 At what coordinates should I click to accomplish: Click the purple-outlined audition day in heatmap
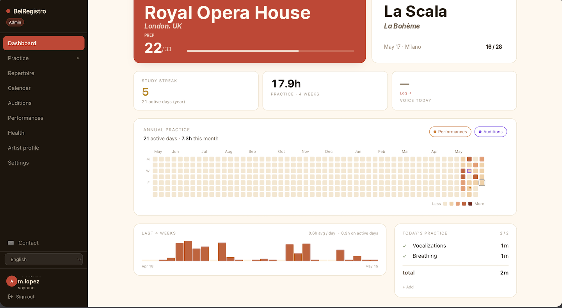[x=470, y=171]
